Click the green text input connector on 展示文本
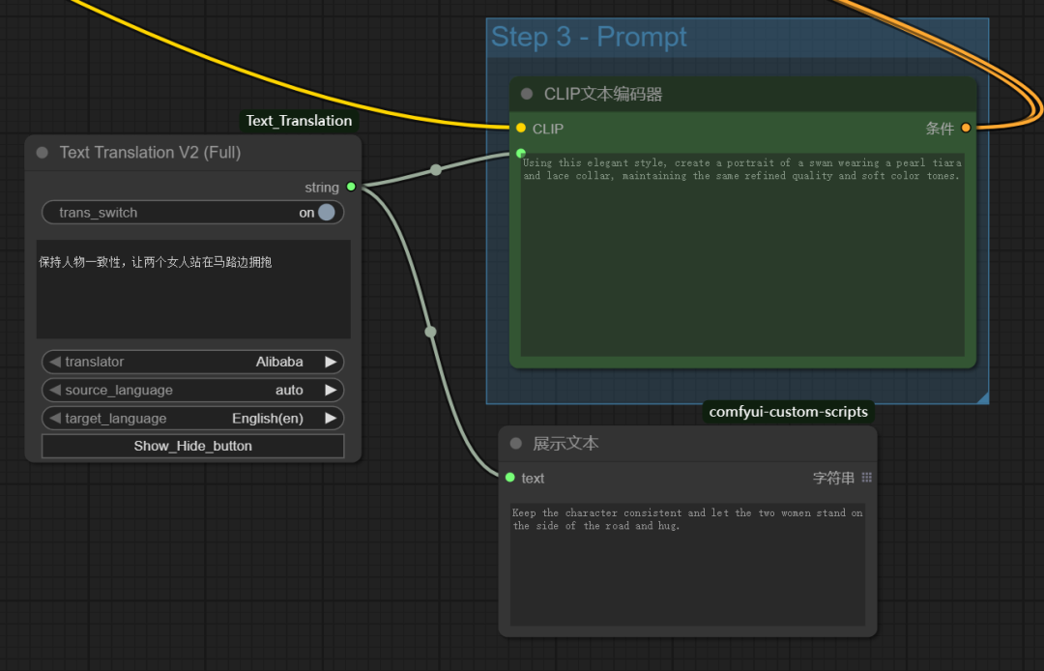Screen dimensions: 1044x671 tap(510, 478)
